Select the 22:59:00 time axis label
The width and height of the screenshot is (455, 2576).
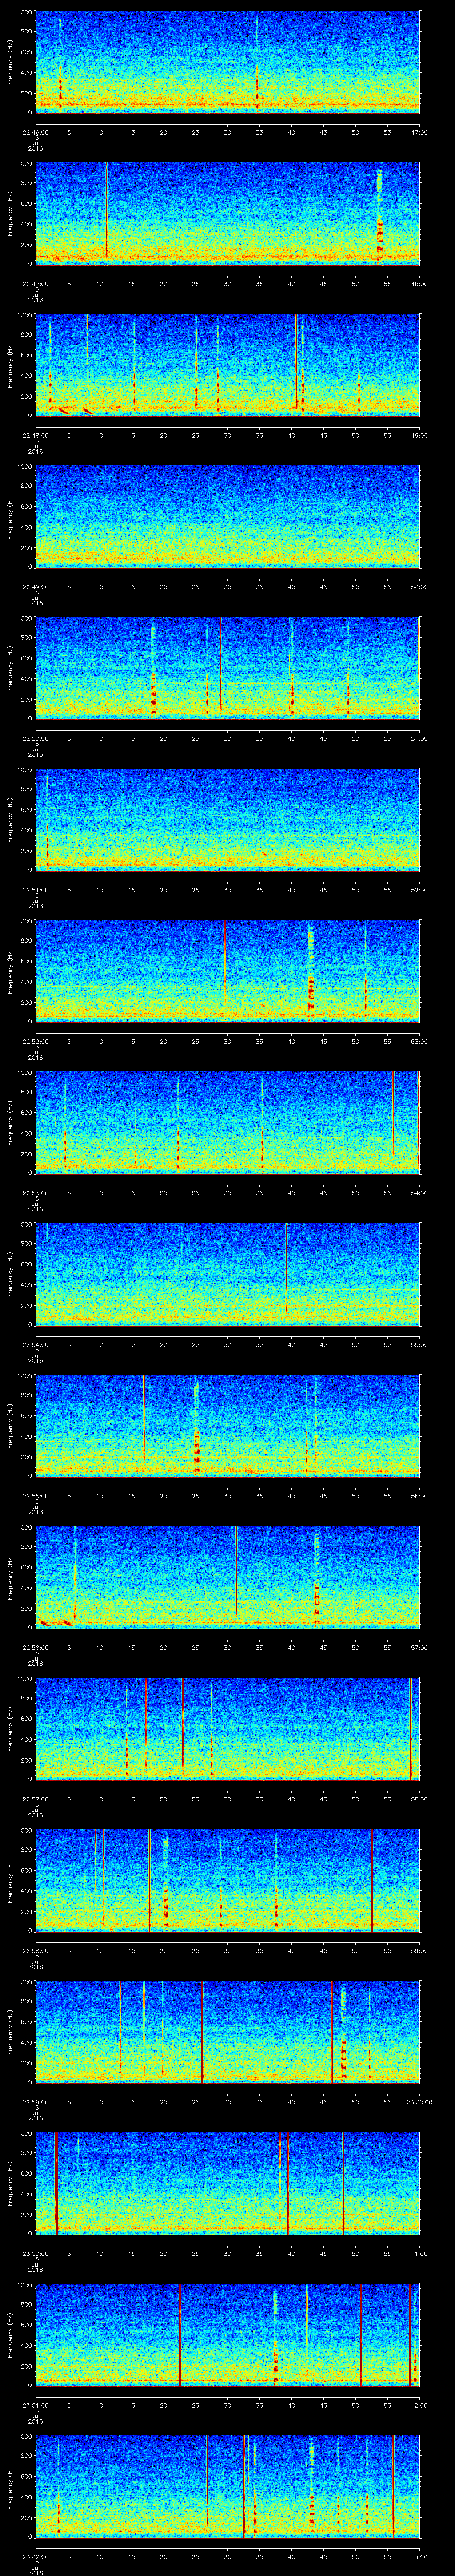point(35,2102)
